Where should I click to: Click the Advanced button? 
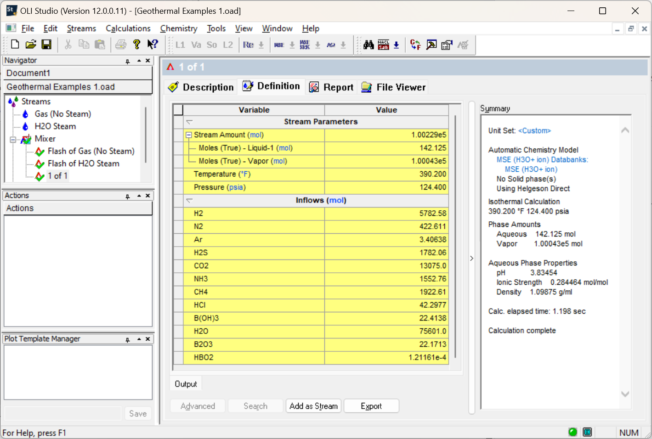point(198,406)
